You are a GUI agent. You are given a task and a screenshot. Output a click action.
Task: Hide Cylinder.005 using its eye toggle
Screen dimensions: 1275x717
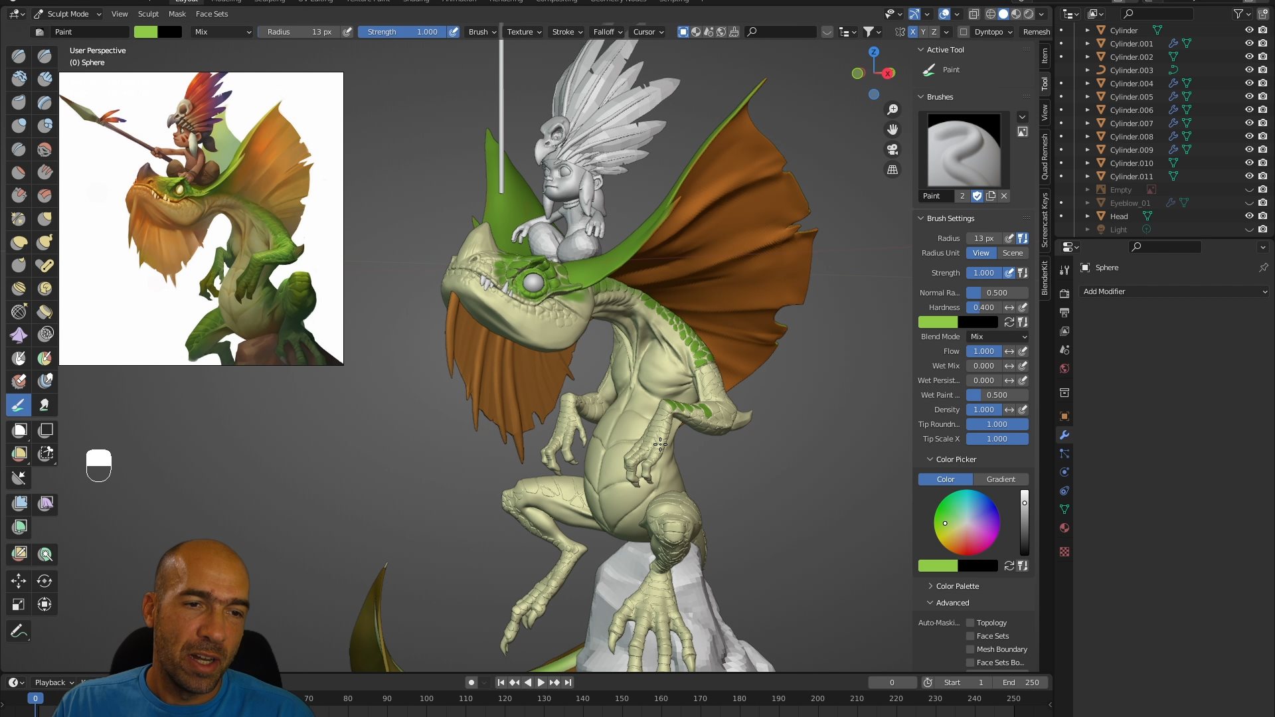[x=1249, y=96]
